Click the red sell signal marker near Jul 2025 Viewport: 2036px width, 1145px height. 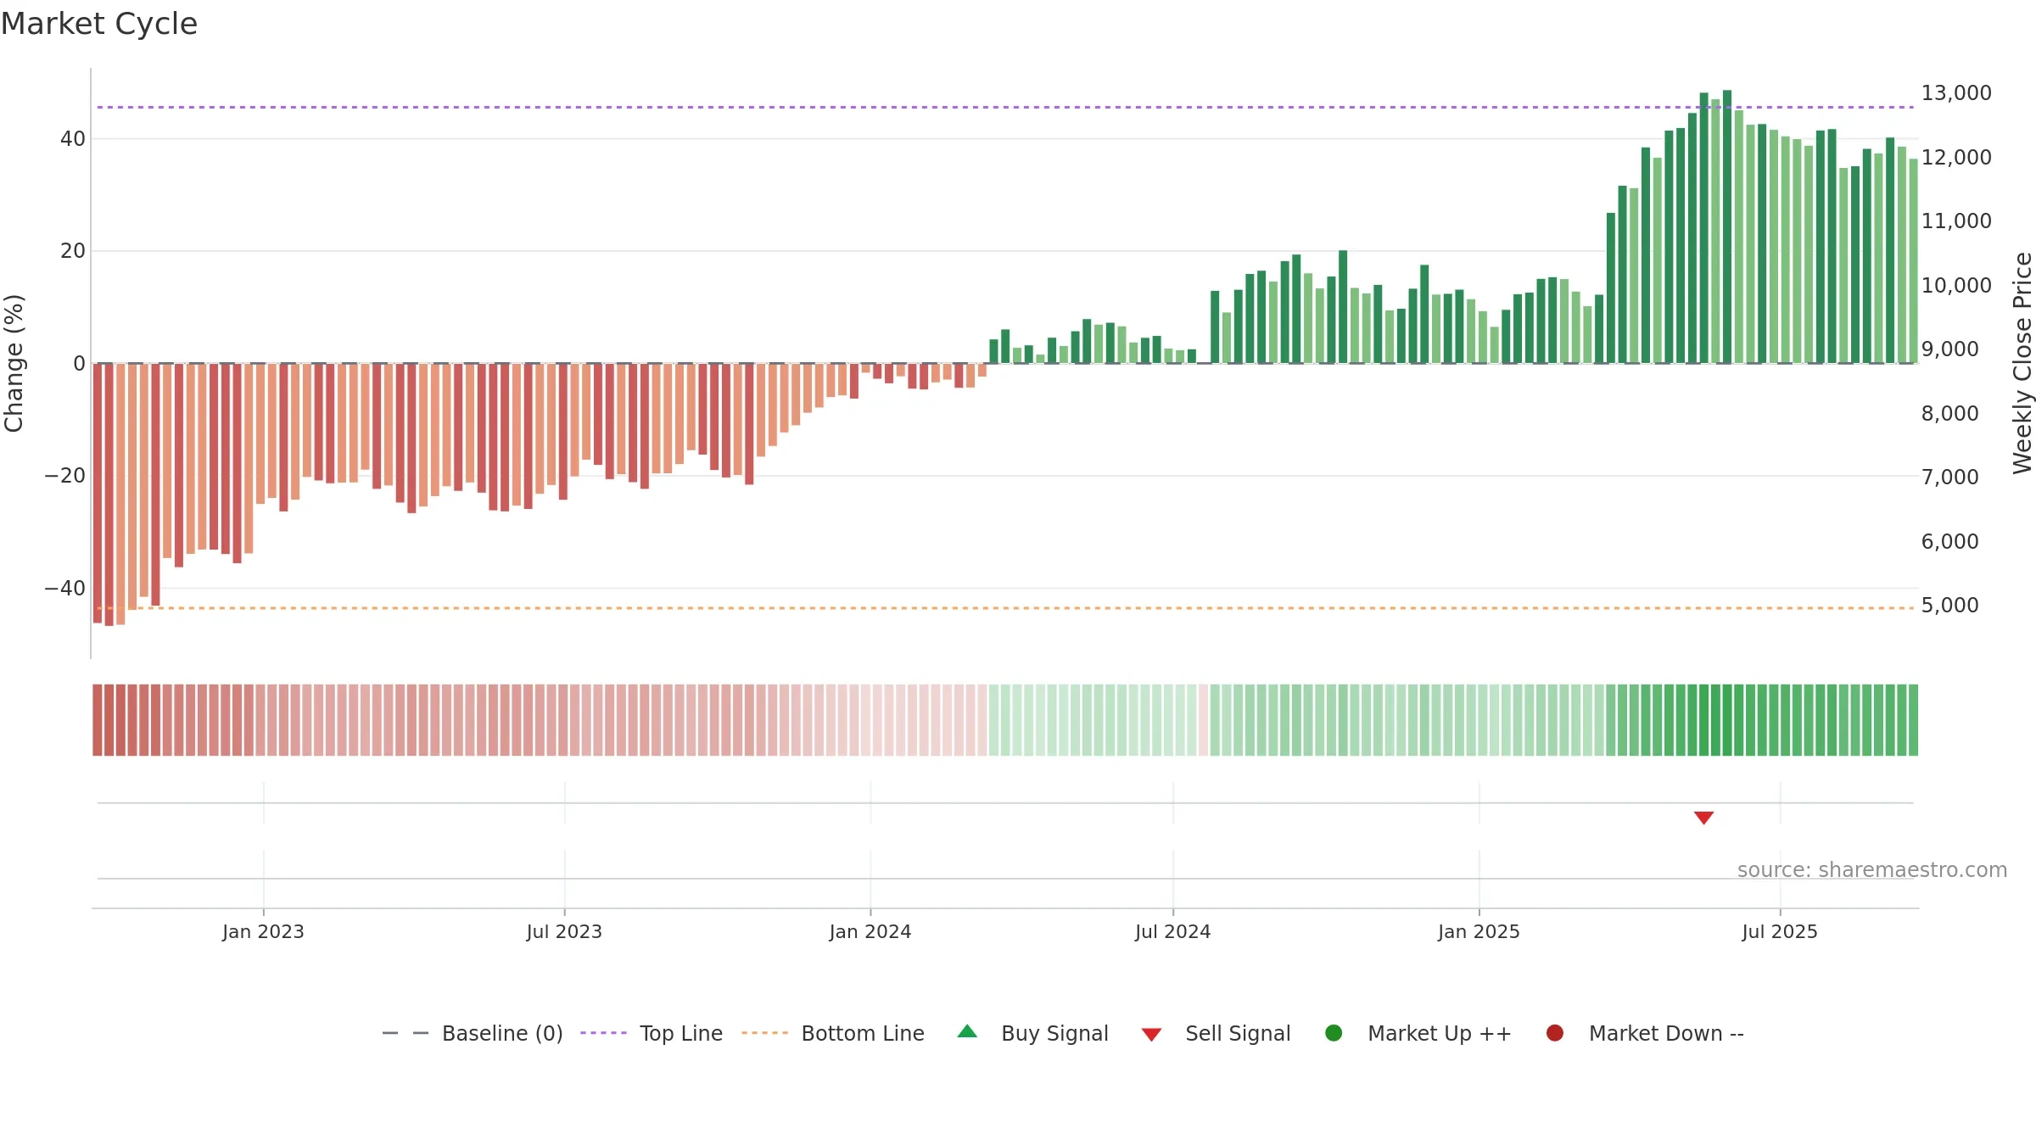click(x=1703, y=818)
